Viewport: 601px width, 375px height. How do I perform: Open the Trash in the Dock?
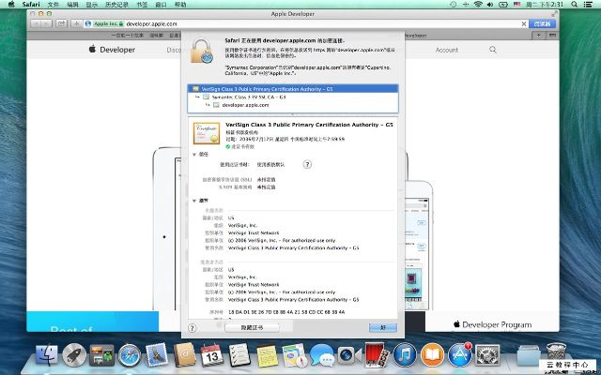(556, 354)
